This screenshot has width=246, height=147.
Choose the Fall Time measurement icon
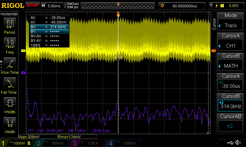click(10, 84)
